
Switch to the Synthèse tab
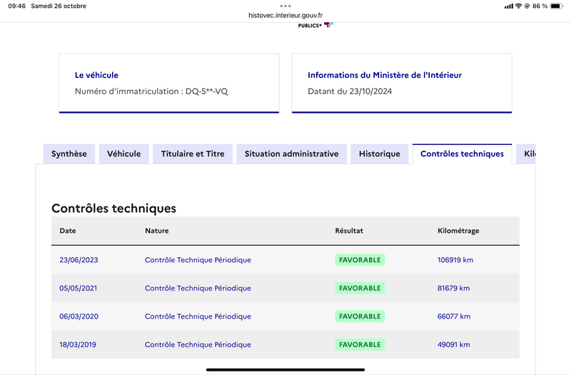pos(69,154)
